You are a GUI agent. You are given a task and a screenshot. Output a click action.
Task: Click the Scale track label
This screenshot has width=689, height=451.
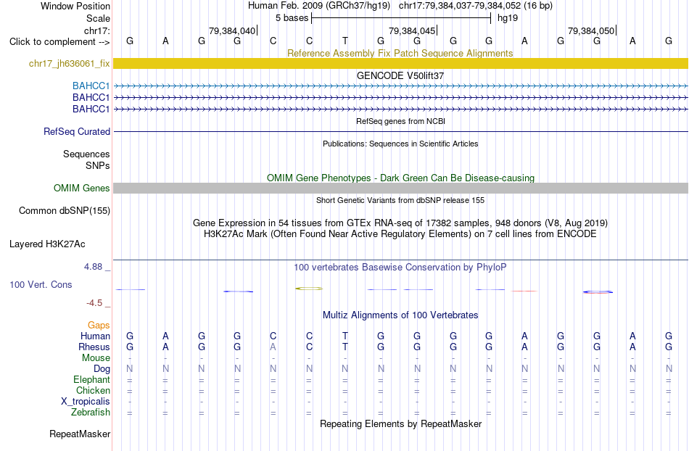coord(98,18)
